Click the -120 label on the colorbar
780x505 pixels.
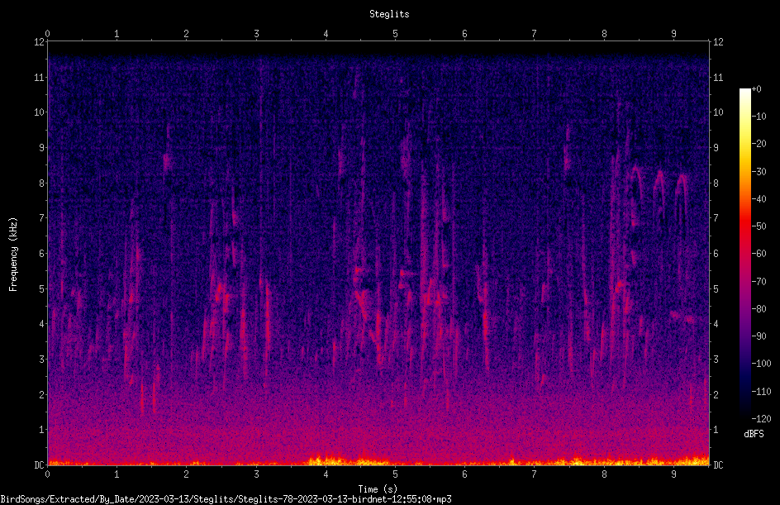[761, 419]
